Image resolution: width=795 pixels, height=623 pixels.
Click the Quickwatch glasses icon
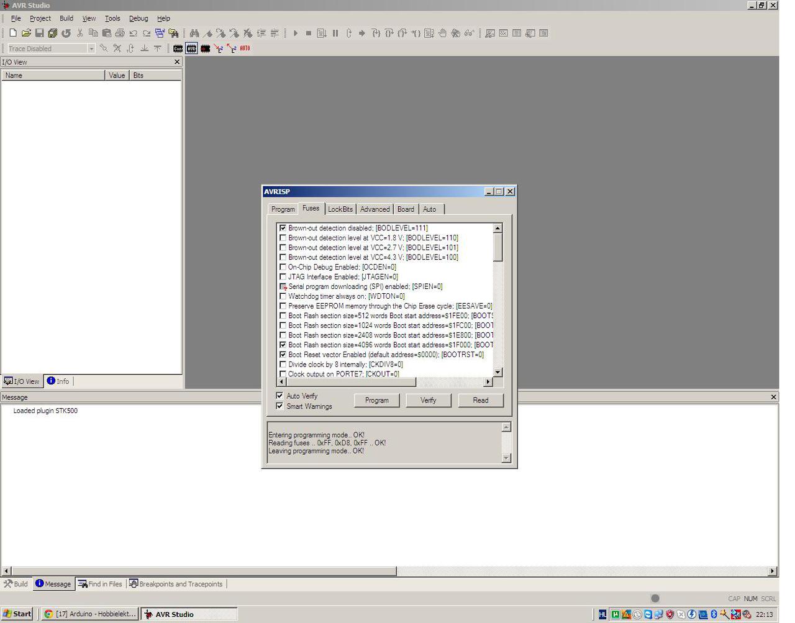(470, 34)
